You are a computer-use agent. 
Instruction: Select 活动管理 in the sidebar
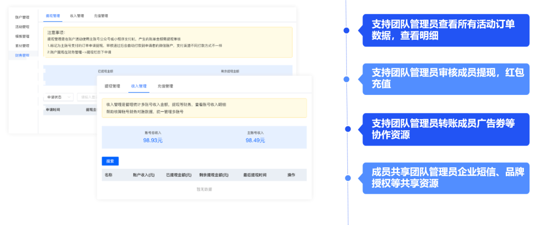22,27
